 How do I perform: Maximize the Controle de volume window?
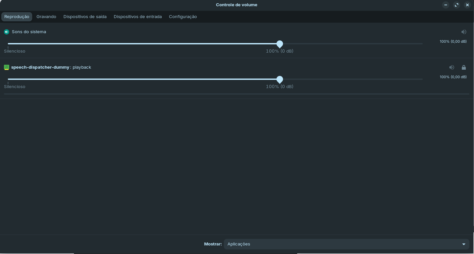(x=457, y=5)
